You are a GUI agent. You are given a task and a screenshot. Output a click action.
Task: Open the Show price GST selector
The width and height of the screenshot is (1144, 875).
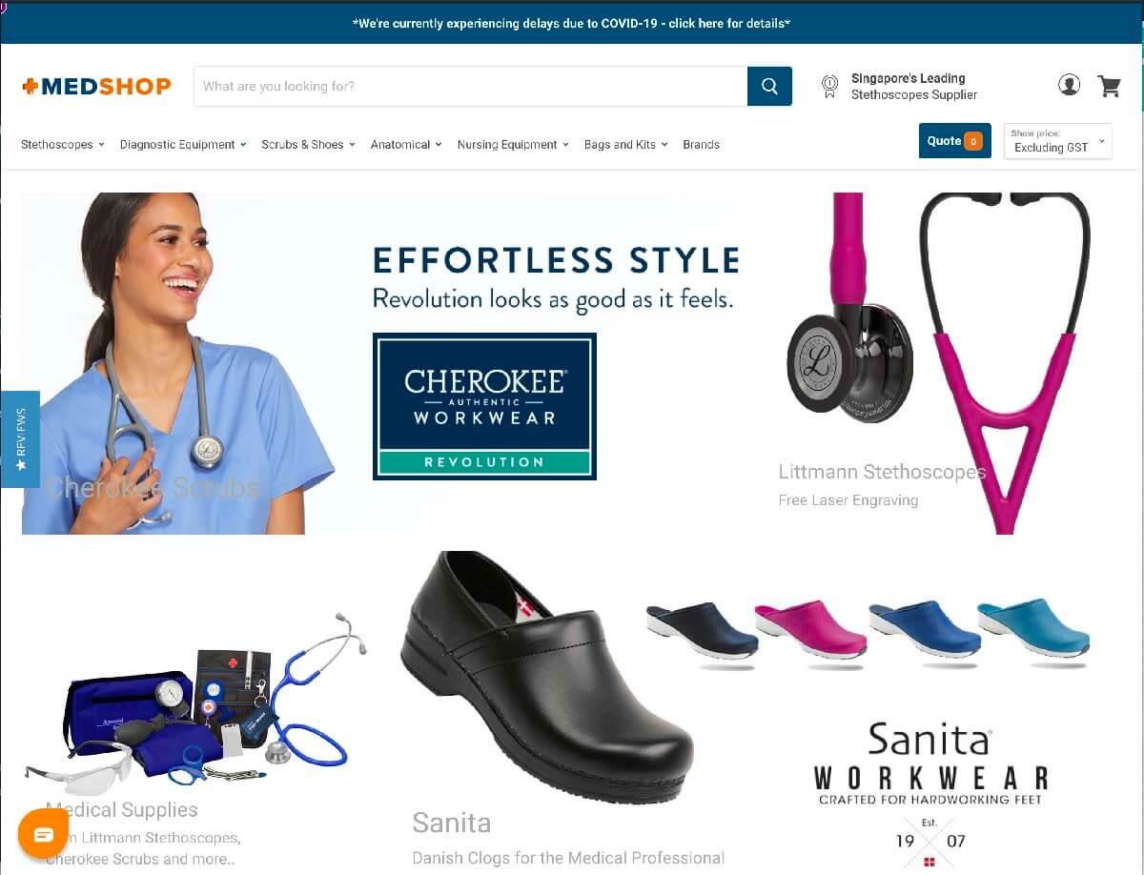pyautogui.click(x=1058, y=141)
